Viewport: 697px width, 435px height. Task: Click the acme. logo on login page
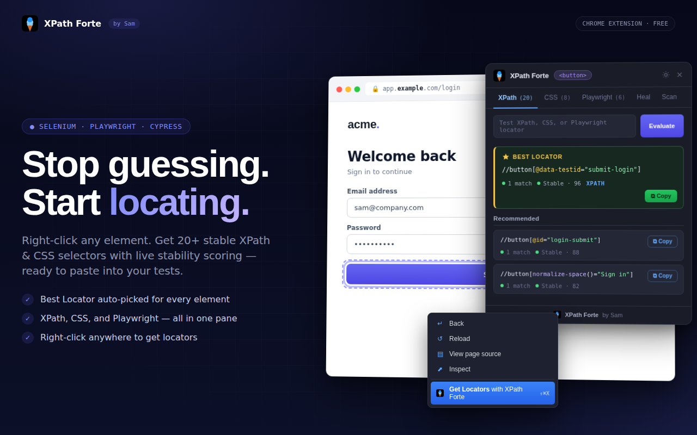click(363, 125)
